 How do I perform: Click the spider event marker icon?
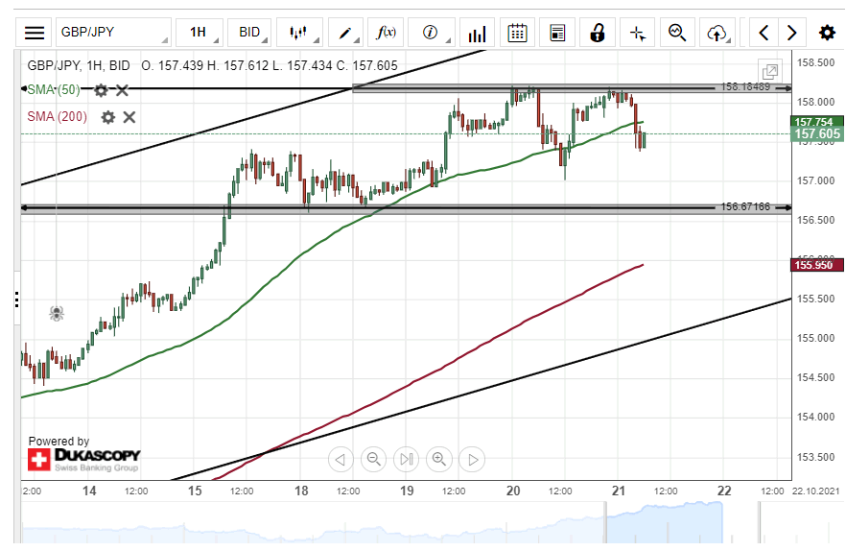pyautogui.click(x=57, y=313)
